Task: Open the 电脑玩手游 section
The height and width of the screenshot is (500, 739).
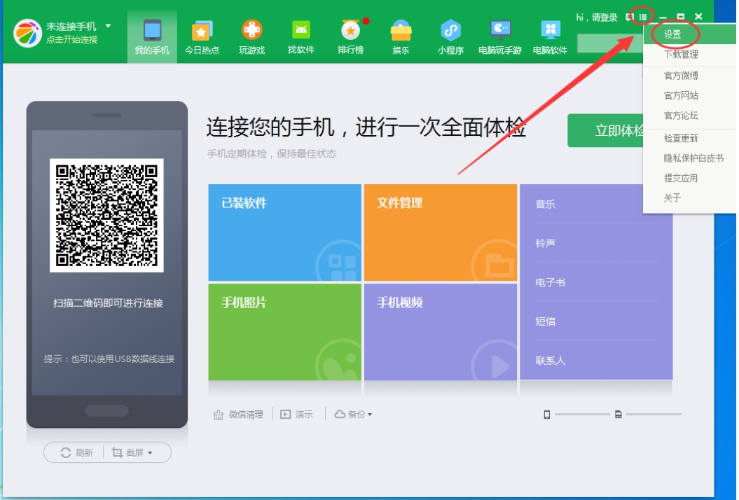Action: tap(500, 36)
